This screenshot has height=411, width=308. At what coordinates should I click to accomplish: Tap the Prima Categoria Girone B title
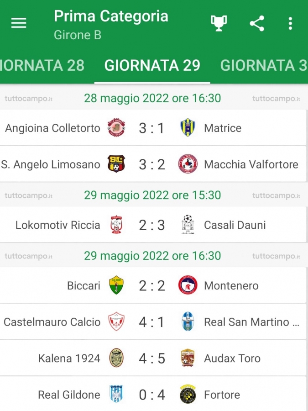111,25
